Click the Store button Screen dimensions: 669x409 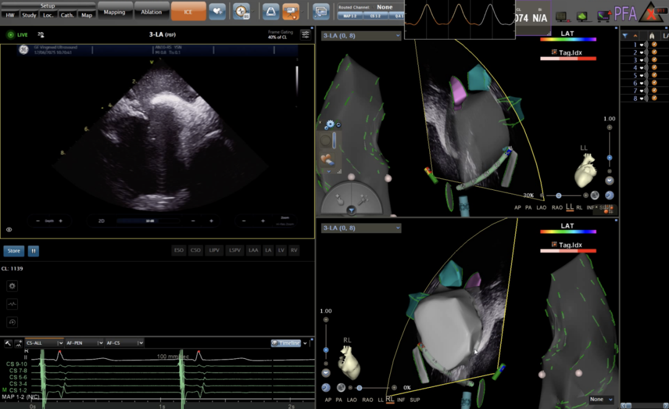click(x=14, y=251)
